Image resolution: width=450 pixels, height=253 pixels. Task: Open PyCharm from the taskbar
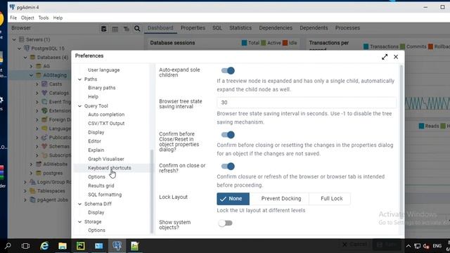[80, 246]
